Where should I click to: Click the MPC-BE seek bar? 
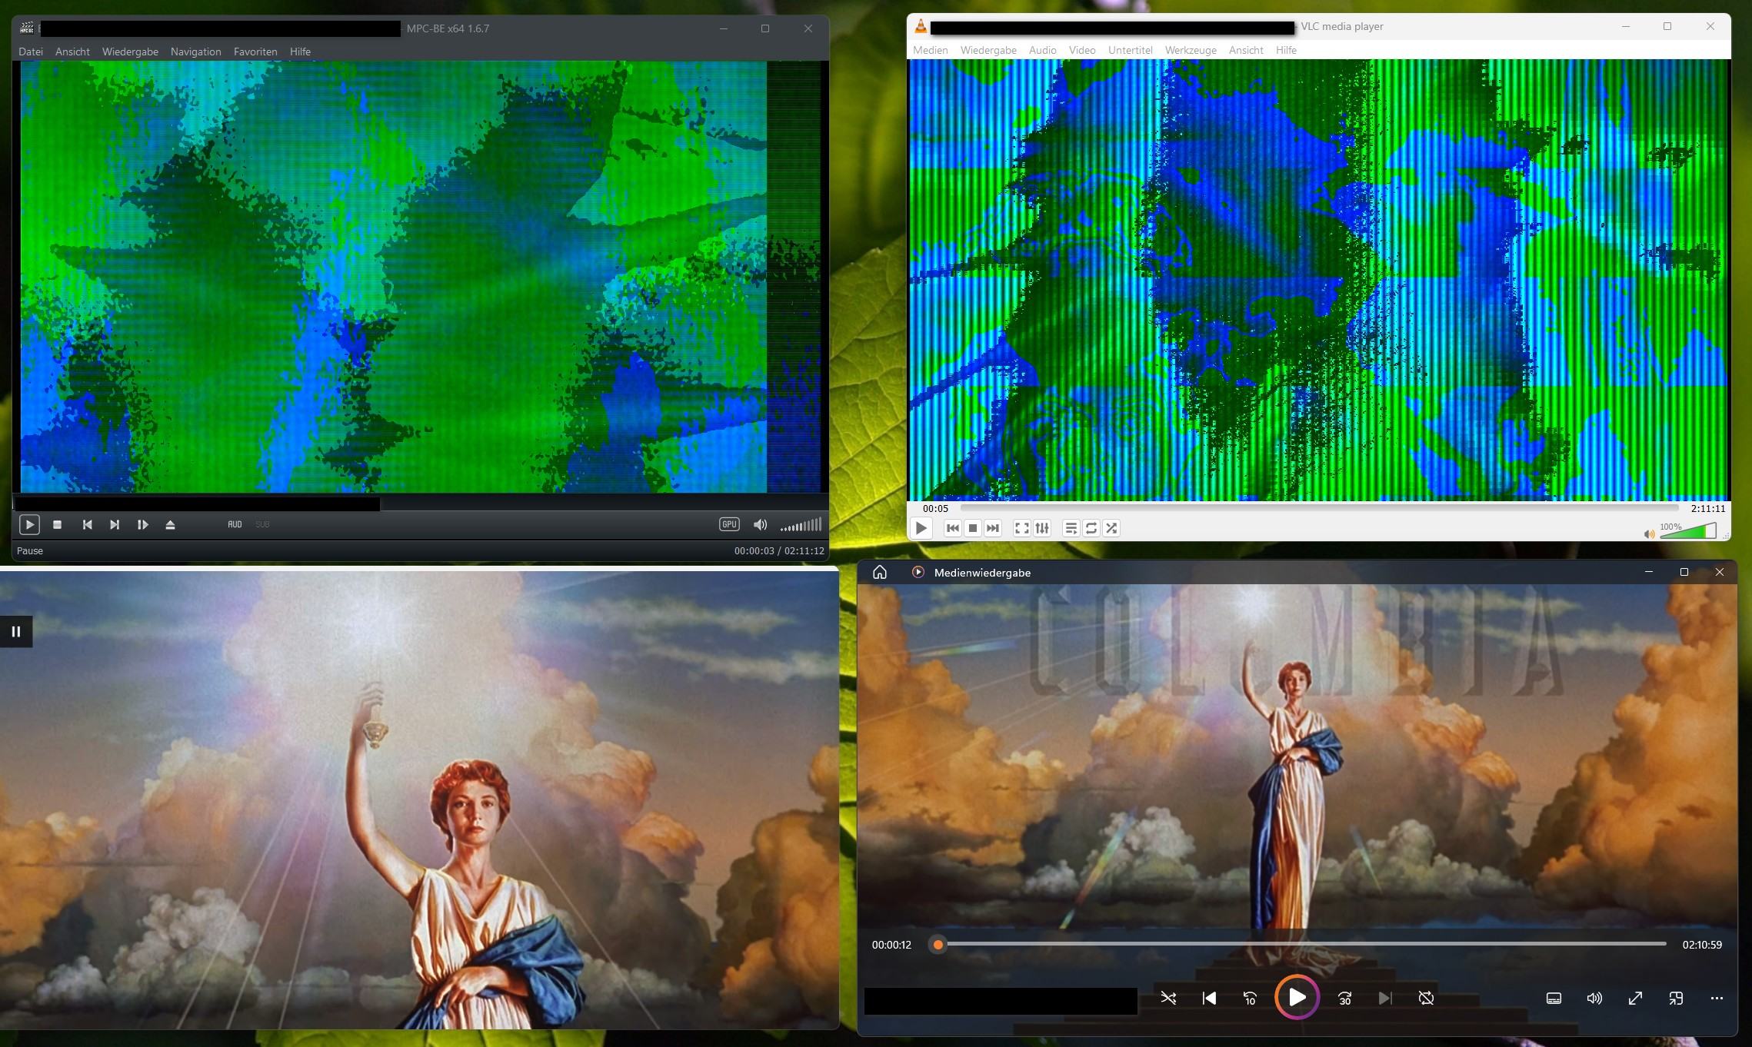(420, 504)
